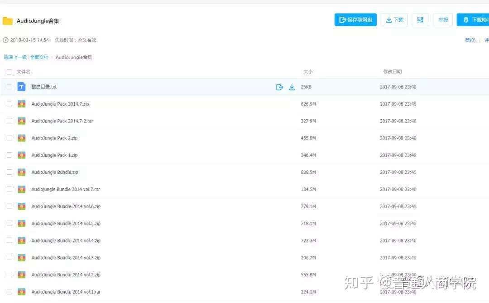
Task: Click file name AudioJungle Bundle 2014 vol.4.zip
Action: (66, 241)
